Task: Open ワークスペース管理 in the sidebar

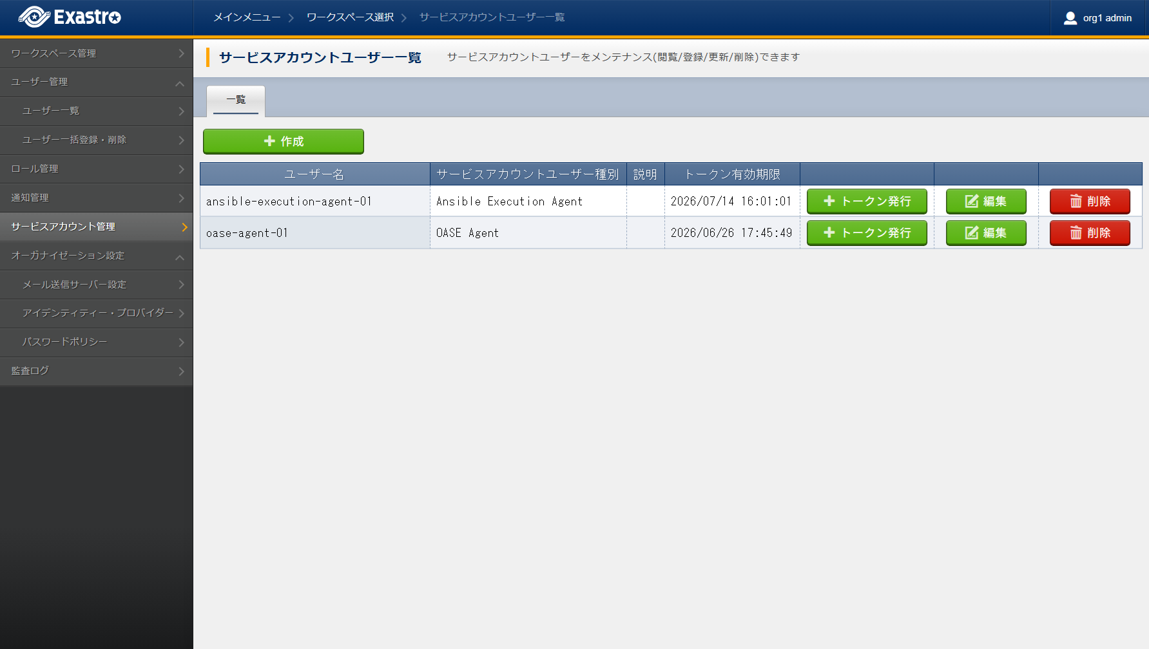Action: pos(96,53)
